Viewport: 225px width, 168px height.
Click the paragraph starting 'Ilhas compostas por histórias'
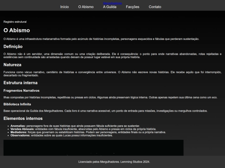point(110,97)
